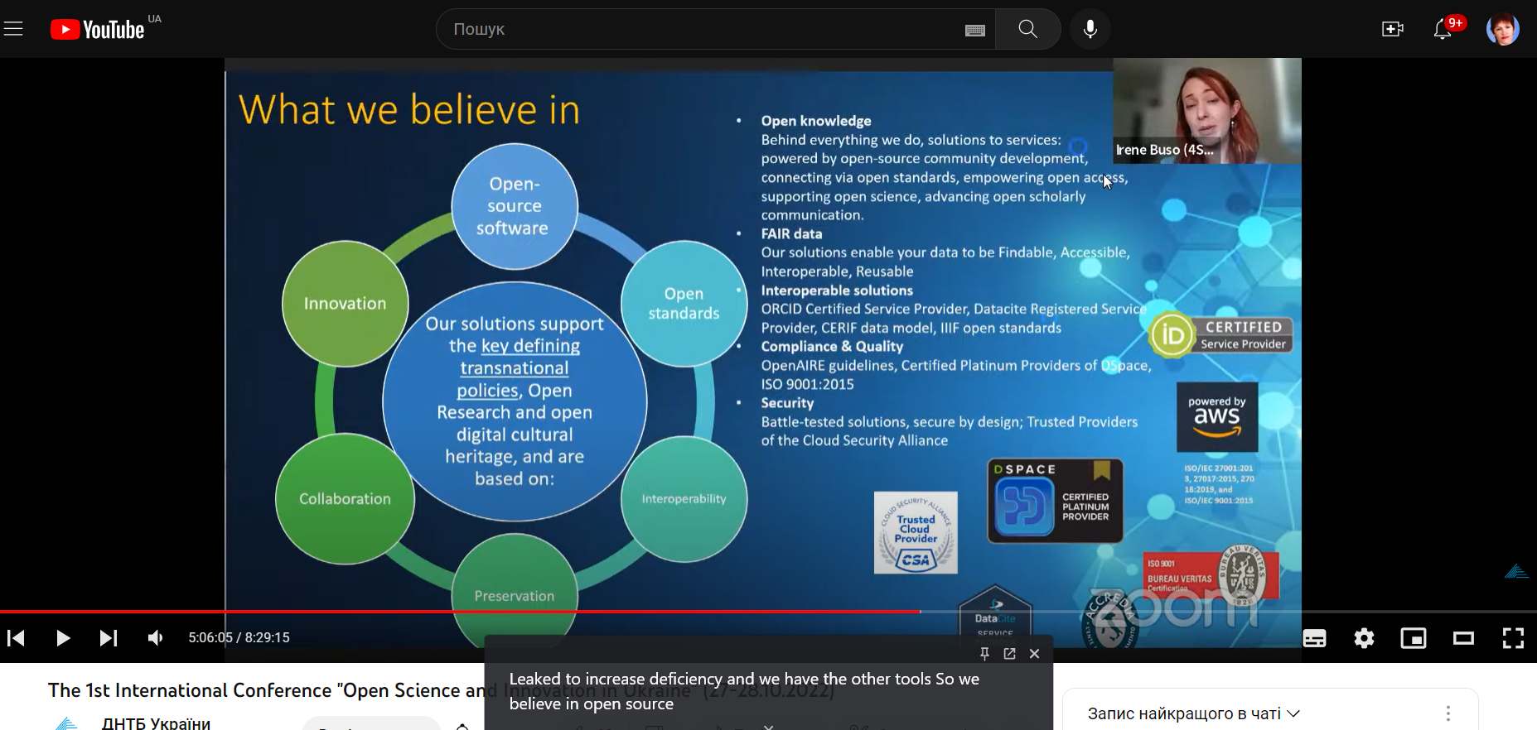Pin the live caption popup

(x=984, y=653)
